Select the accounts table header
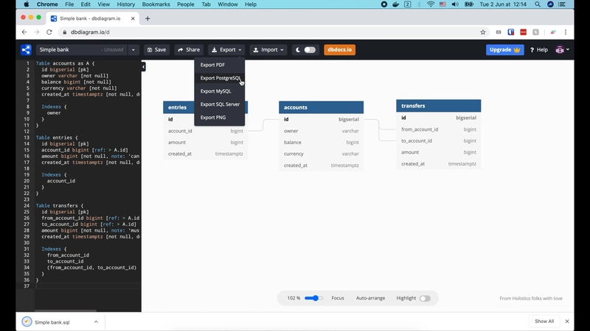The width and height of the screenshot is (590, 331). (321, 107)
